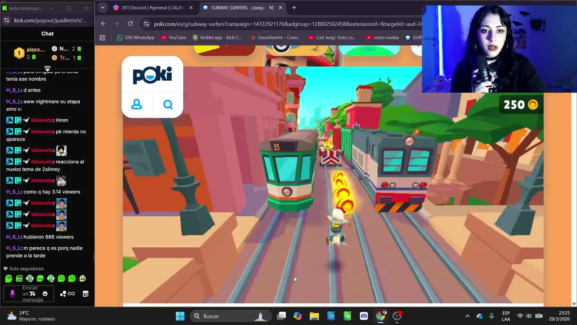The image size is (577, 325).
Task: Click the infinity icon beside chat input
Action: pyautogui.click(x=71, y=294)
